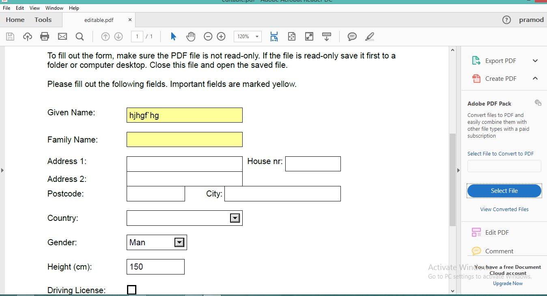The width and height of the screenshot is (547, 296).
Task: Collapse the Create PDF section
Action: pyautogui.click(x=535, y=78)
